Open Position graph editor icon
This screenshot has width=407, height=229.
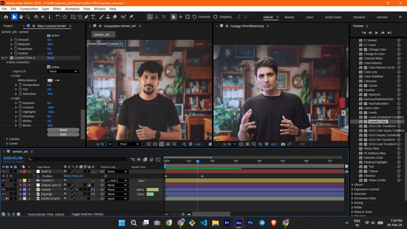(x=39, y=176)
